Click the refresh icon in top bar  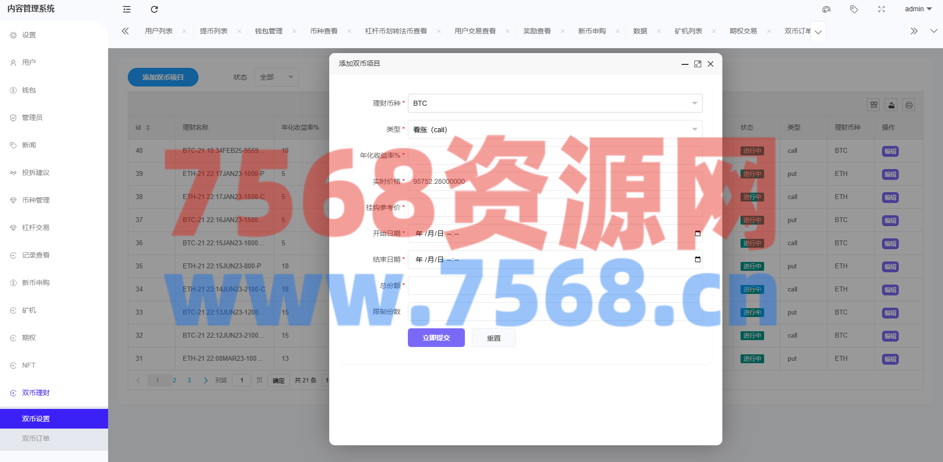click(x=154, y=9)
